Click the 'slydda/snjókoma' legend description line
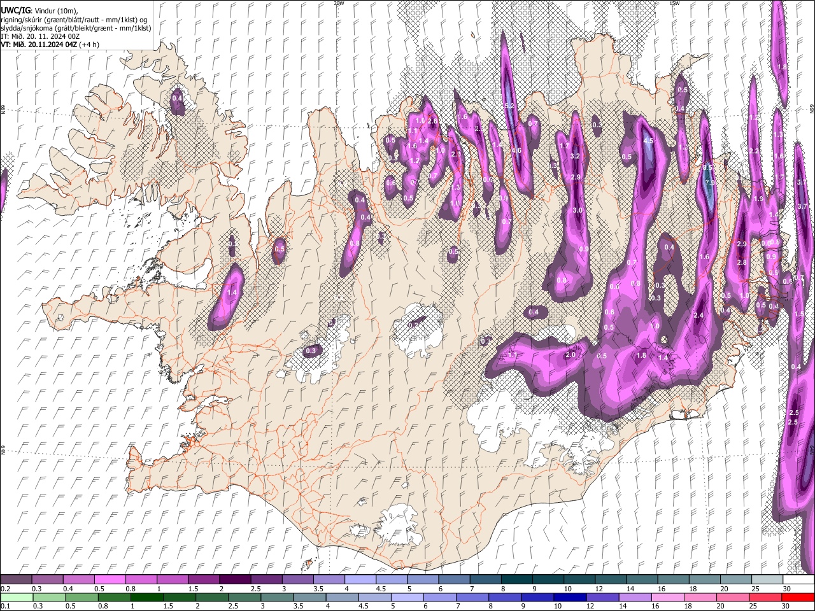The height and width of the screenshot is (611, 815). pos(76,28)
